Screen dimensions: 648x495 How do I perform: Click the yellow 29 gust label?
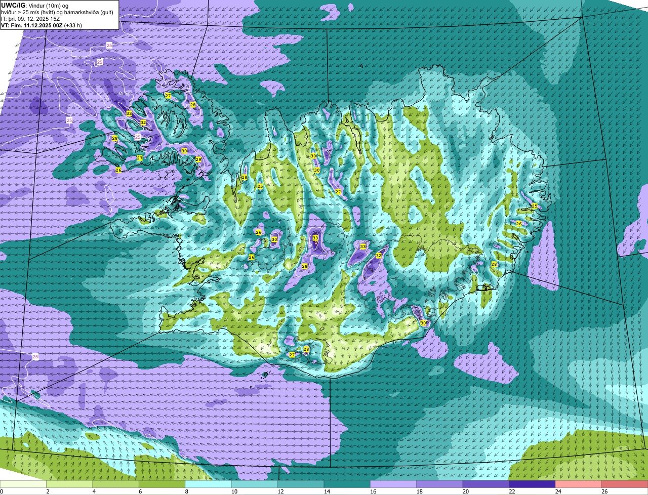(198, 159)
